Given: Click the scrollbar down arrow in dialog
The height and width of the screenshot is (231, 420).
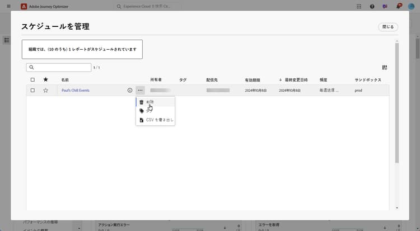Looking at the screenshot, I should point(397,208).
